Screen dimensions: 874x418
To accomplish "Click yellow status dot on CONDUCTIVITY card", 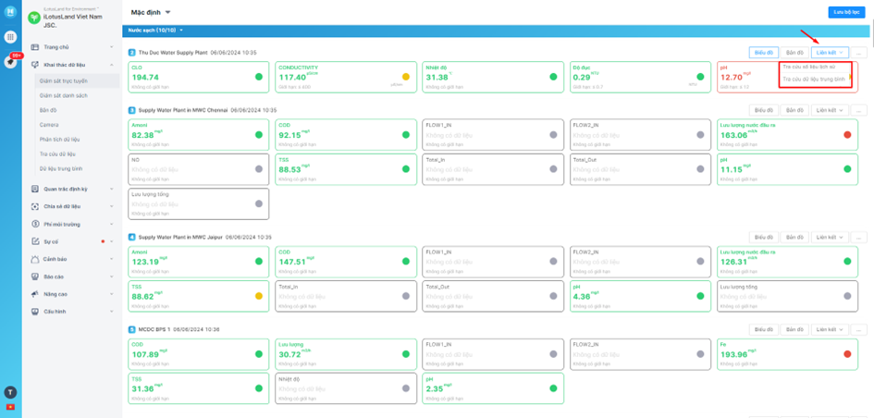I will click(x=406, y=77).
